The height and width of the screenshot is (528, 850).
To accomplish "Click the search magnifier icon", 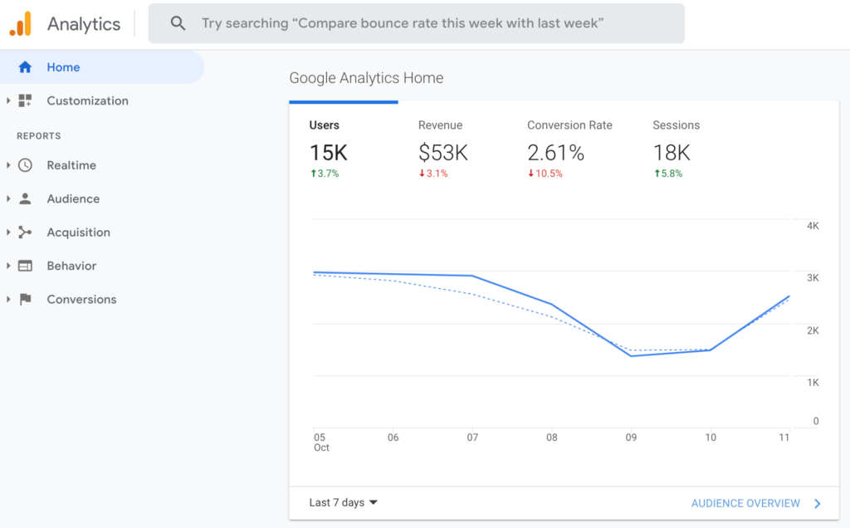I will coord(178,23).
